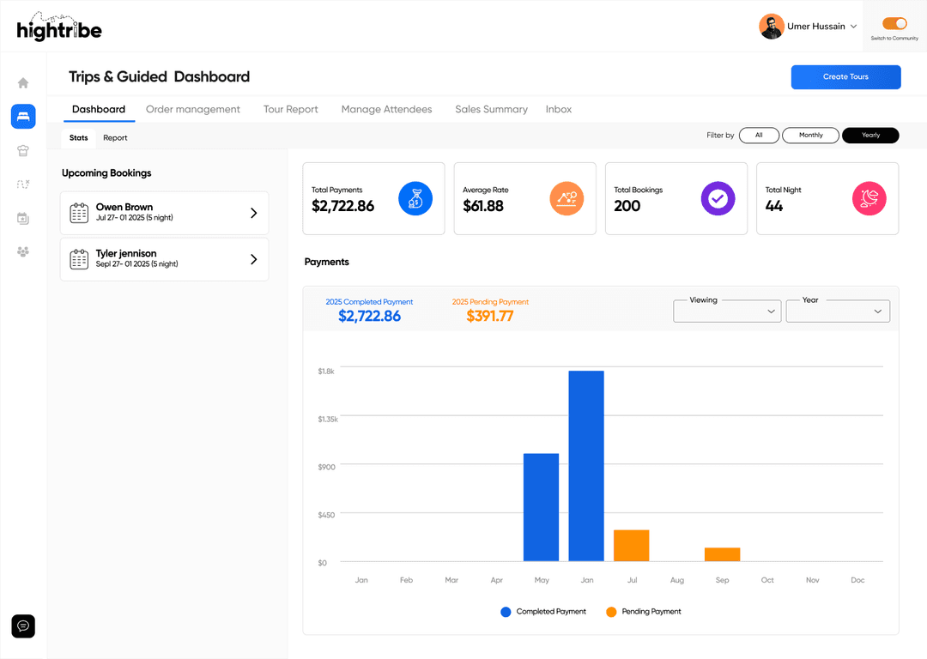
Task: Open the chat bubble icon at bottom left
Action: tap(22, 626)
